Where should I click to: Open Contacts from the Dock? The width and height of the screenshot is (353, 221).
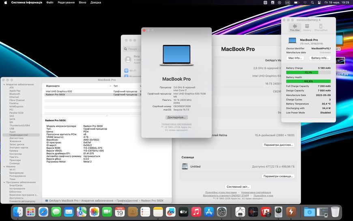[x=133, y=212]
